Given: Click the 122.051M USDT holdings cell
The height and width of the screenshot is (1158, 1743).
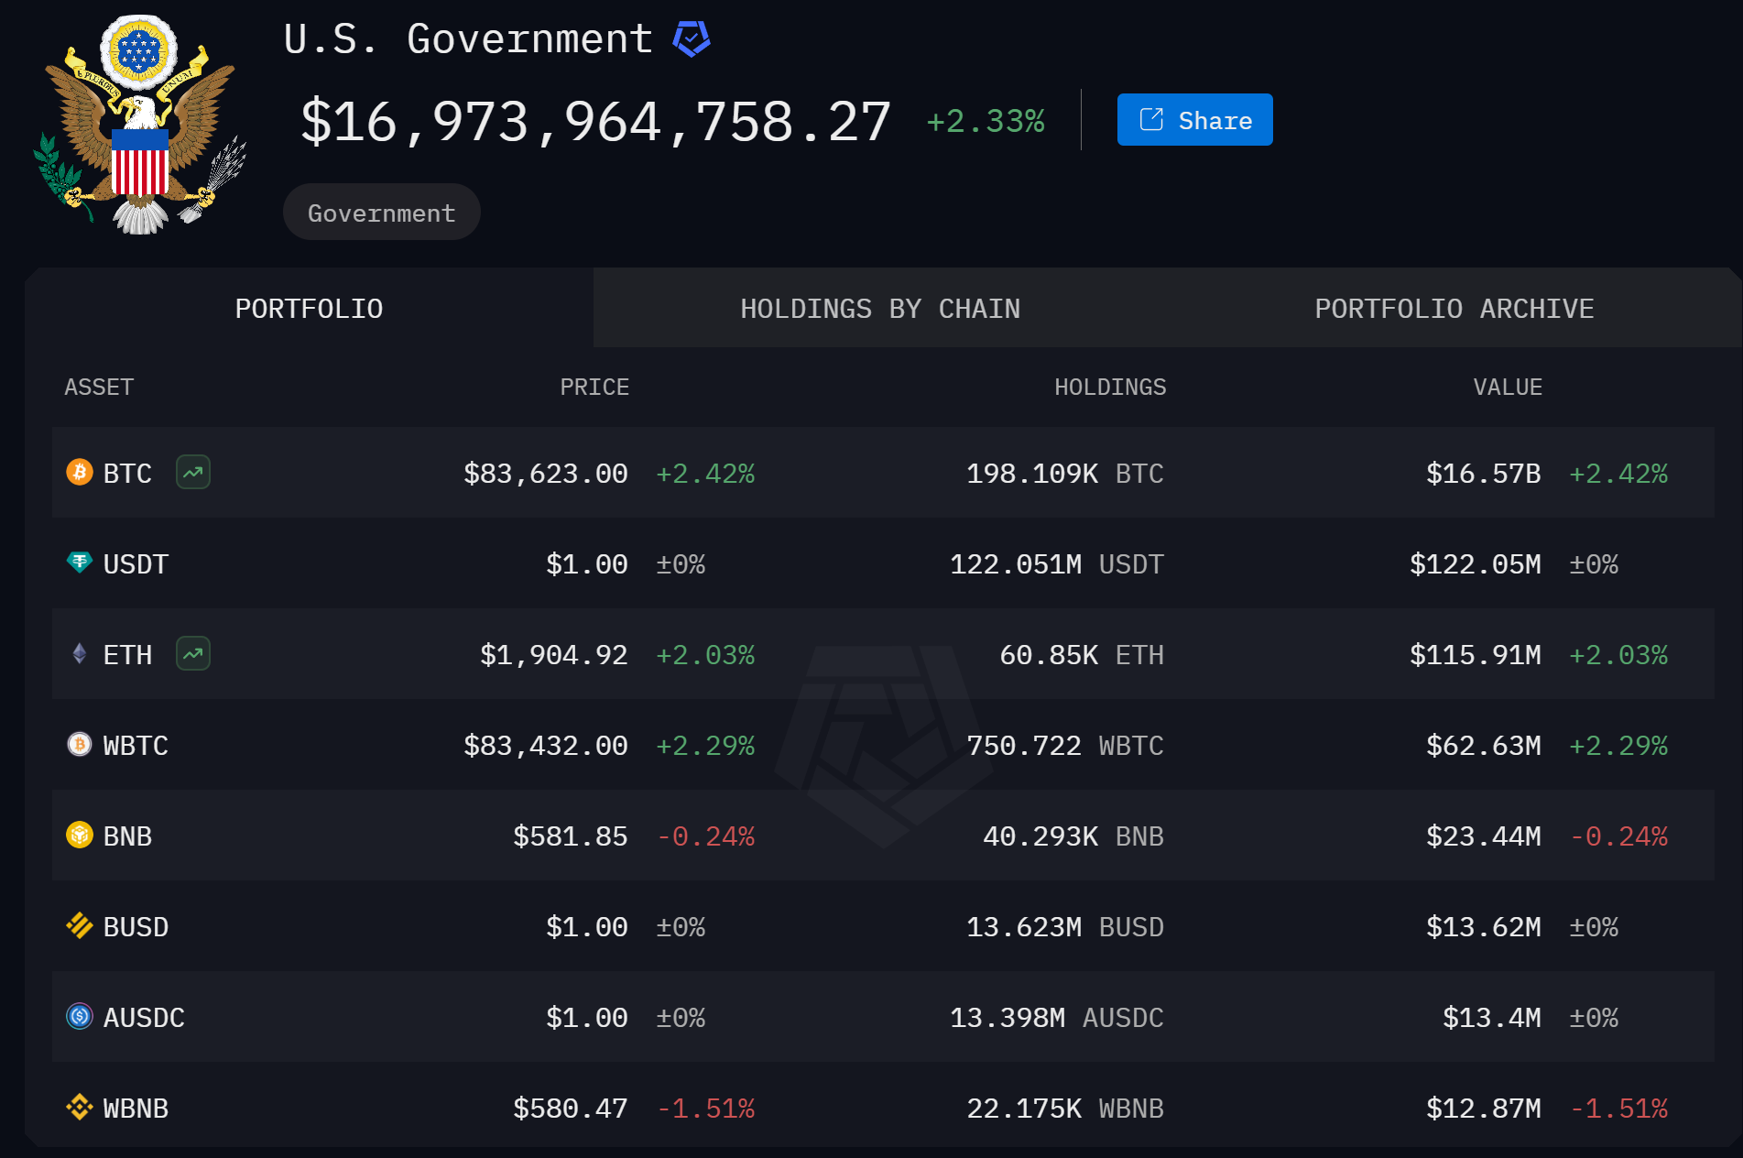Looking at the screenshot, I should tap(1057, 564).
